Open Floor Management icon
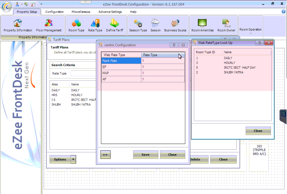287x194 pixels. coord(49,26)
